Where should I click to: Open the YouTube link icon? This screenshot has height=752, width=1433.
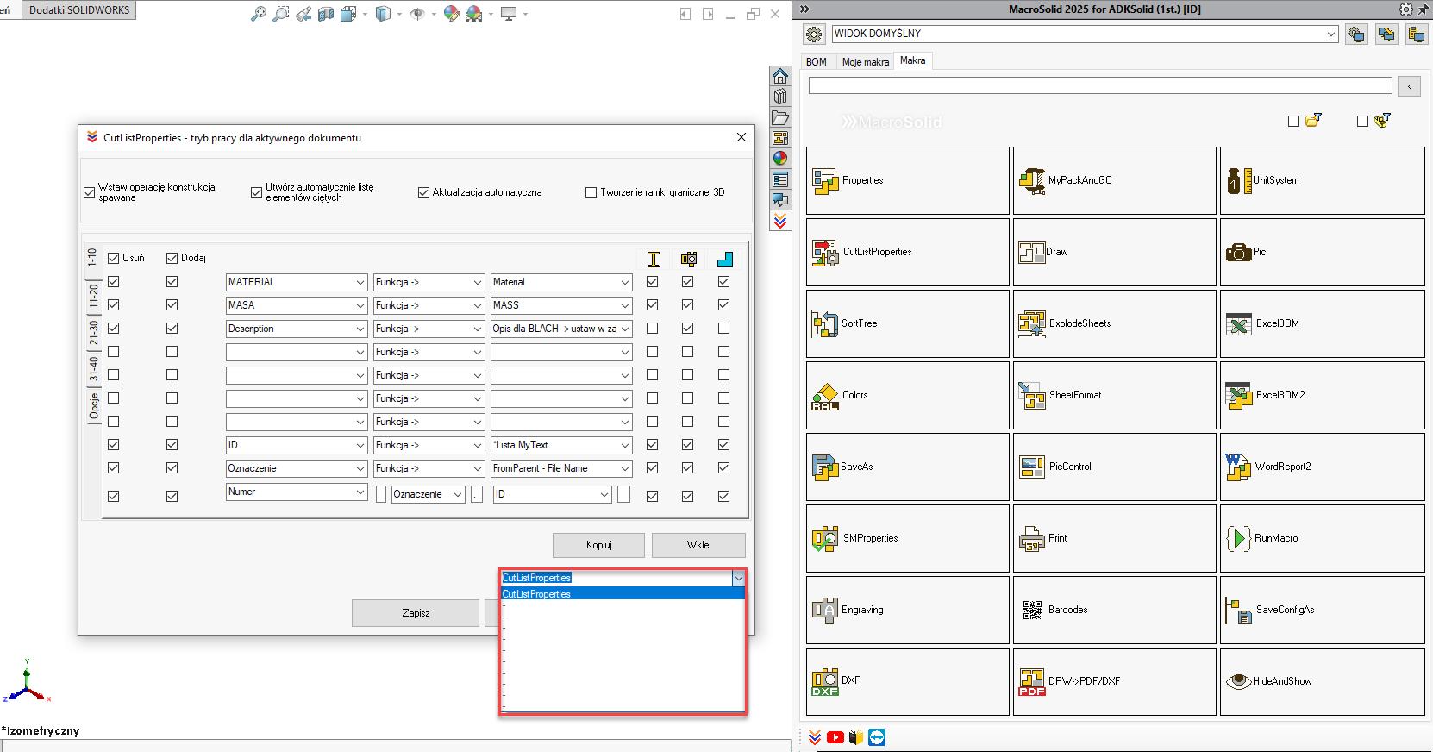[x=835, y=737]
